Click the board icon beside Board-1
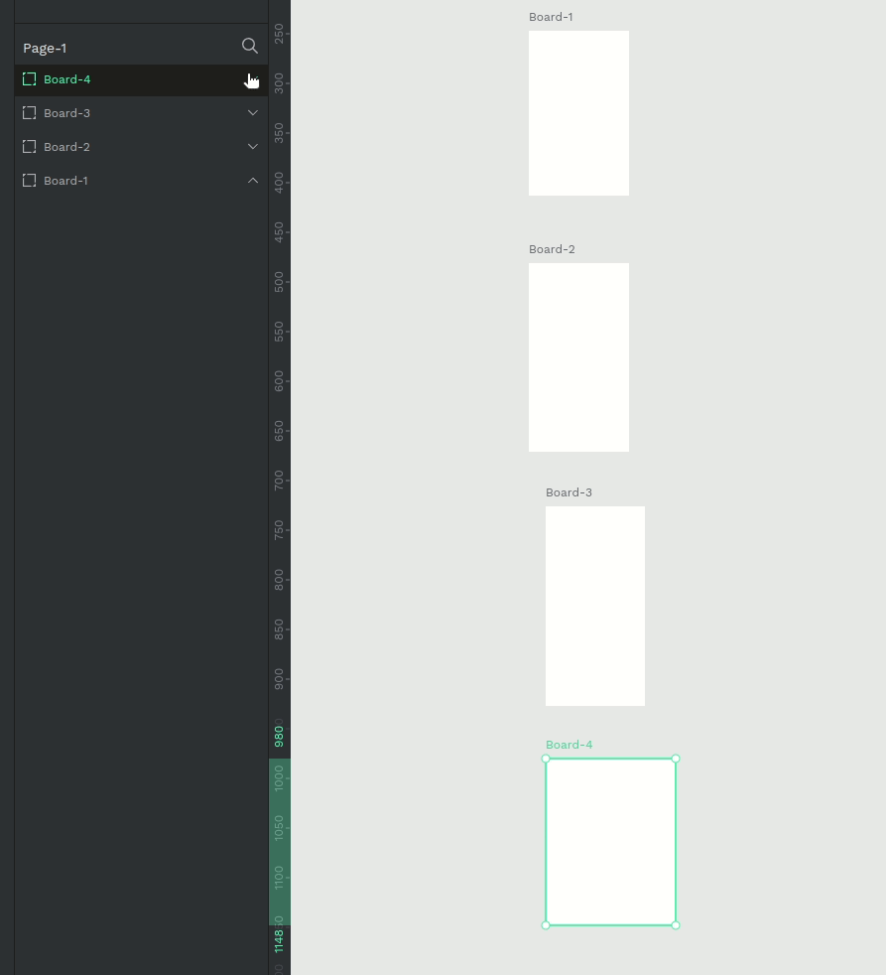 point(30,180)
